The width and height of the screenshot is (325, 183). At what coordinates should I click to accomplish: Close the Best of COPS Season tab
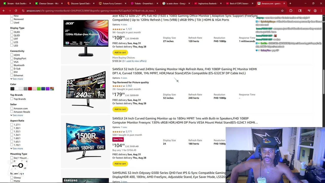coord(252,4)
